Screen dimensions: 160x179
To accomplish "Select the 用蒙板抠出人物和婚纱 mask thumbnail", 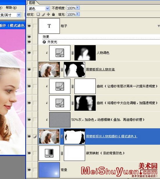I will click(74, 137).
